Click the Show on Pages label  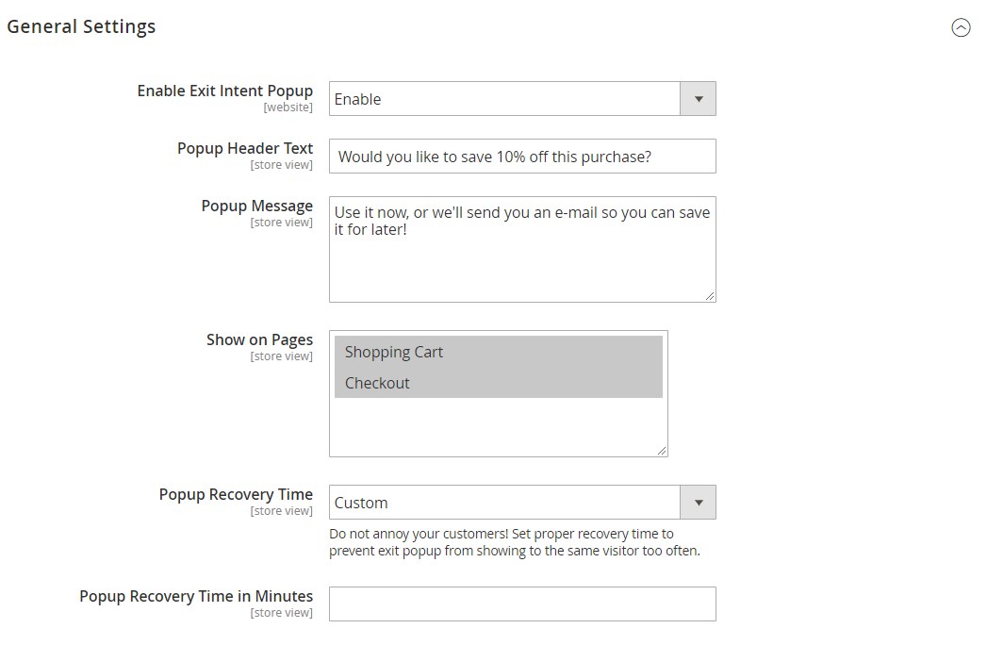point(259,339)
